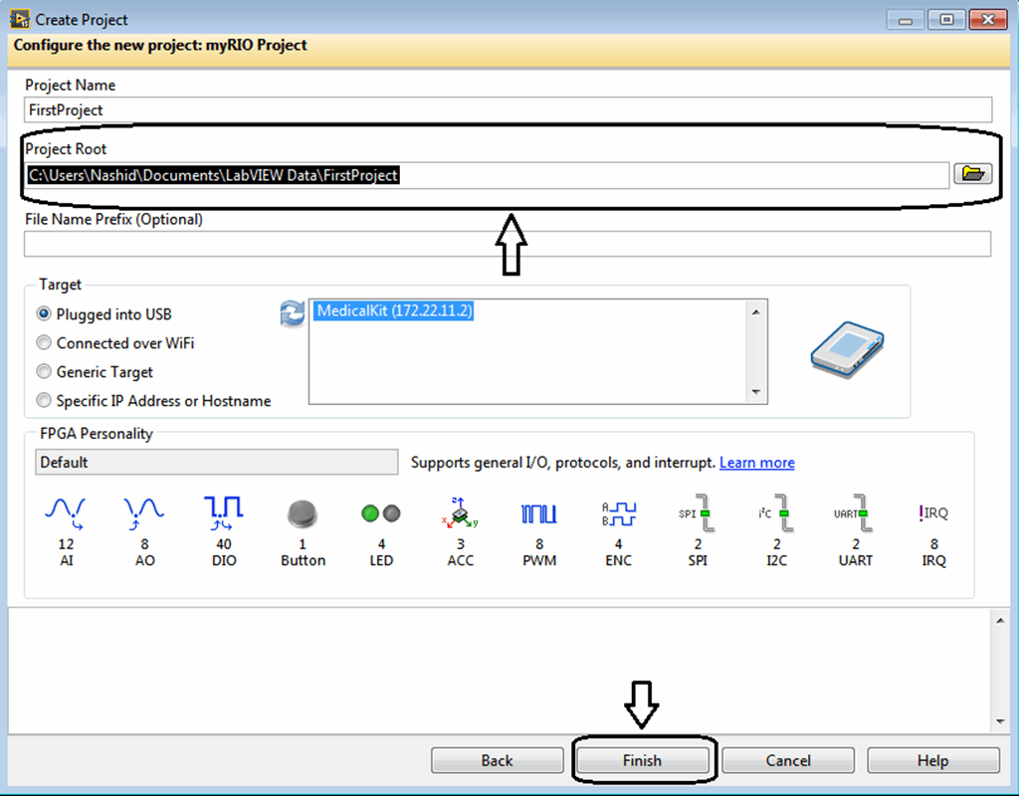This screenshot has height=796, width=1019.
Task: Select the 12 AI analog input icon
Action: click(66, 522)
